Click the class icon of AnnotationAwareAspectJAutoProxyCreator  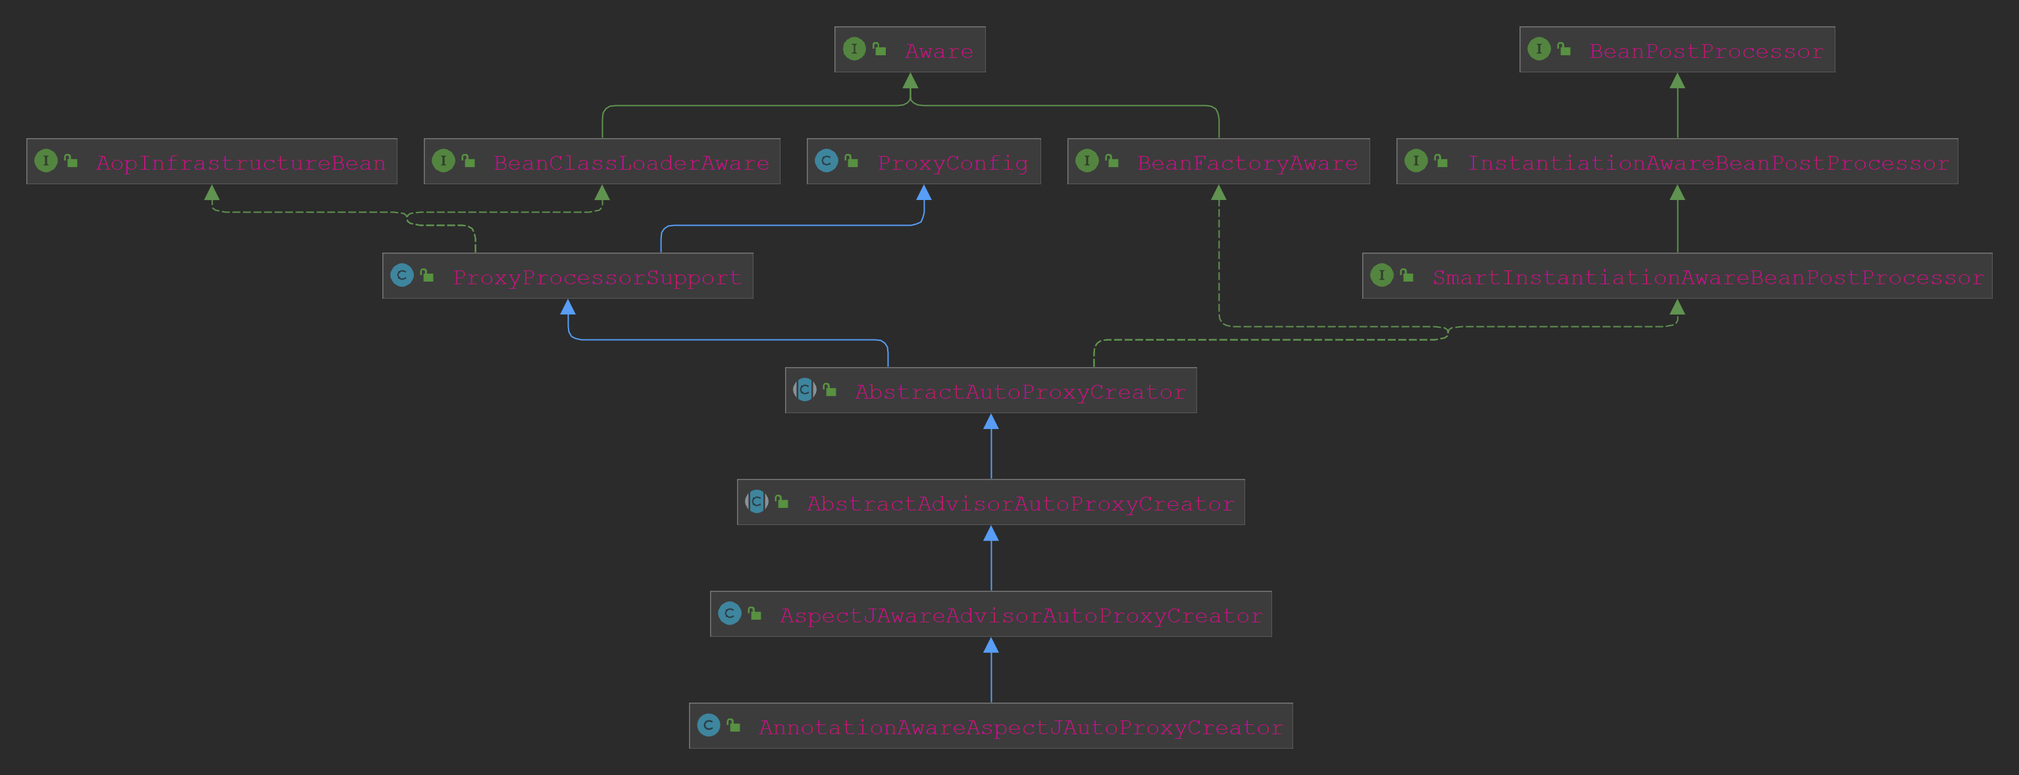(x=709, y=726)
